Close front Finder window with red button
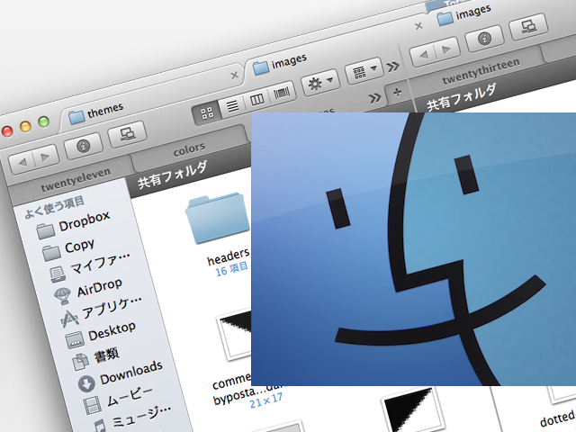This screenshot has width=576, height=432. (x=6, y=131)
